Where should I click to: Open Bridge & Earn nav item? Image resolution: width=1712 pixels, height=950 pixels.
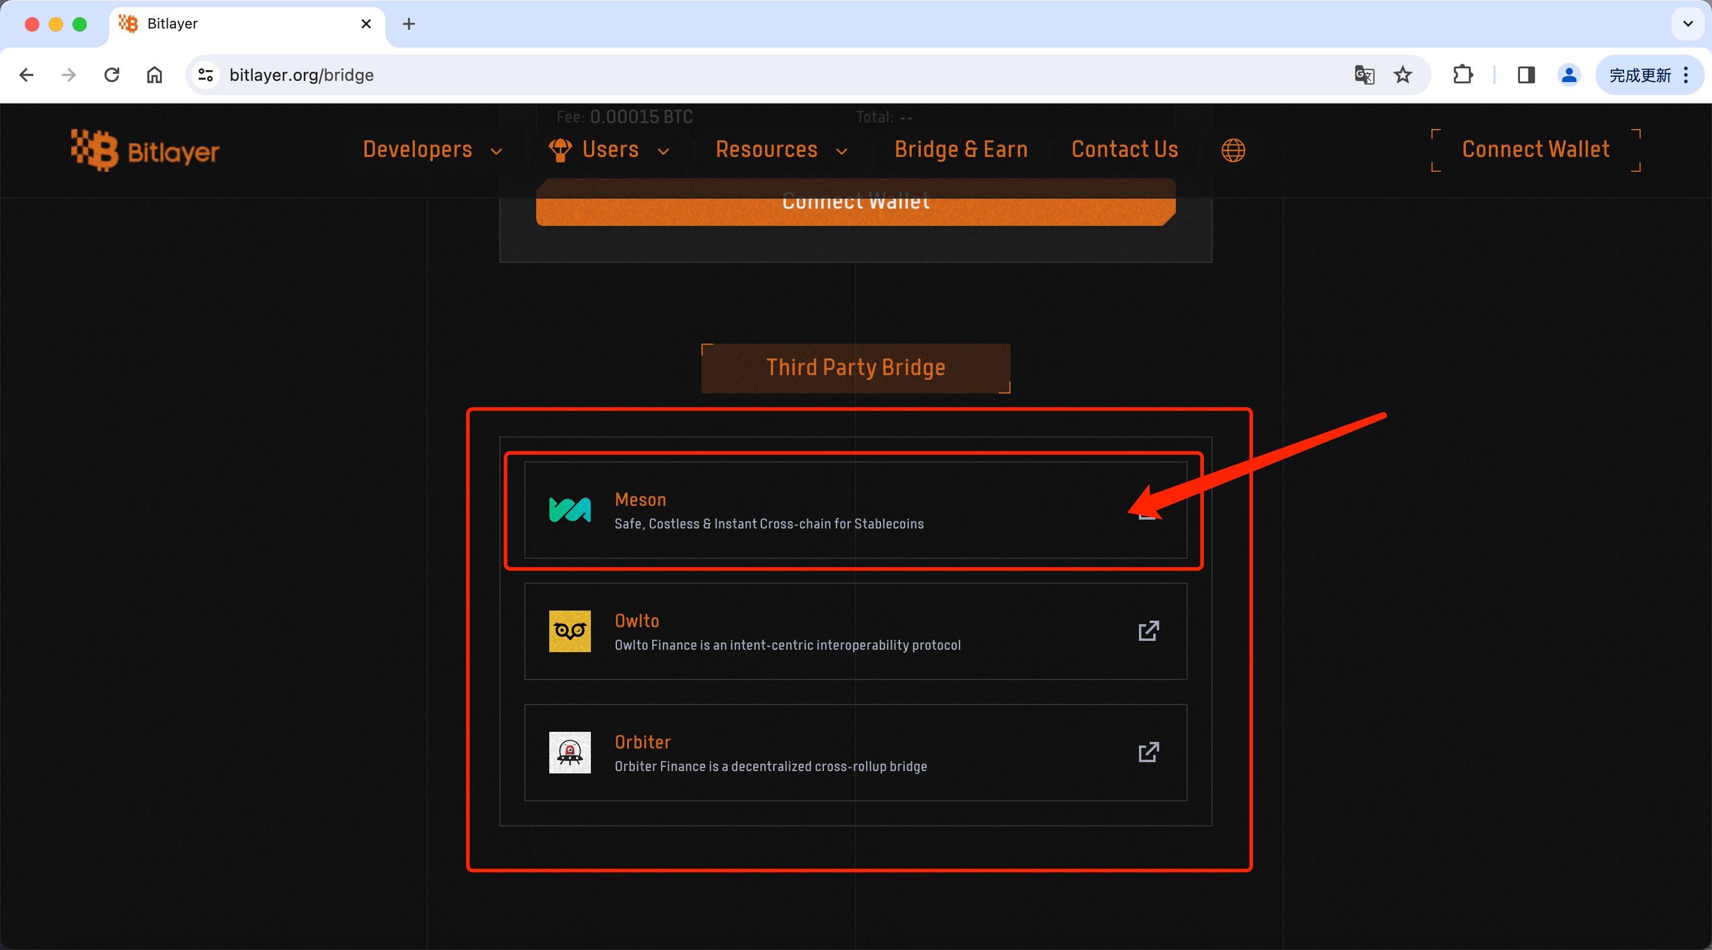[961, 150]
